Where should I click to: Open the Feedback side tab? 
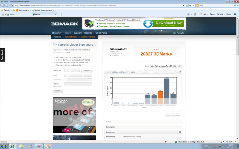point(2,55)
